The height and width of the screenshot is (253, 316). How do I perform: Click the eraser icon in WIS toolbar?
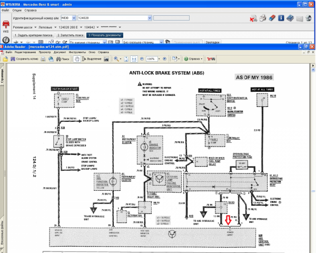272,18
